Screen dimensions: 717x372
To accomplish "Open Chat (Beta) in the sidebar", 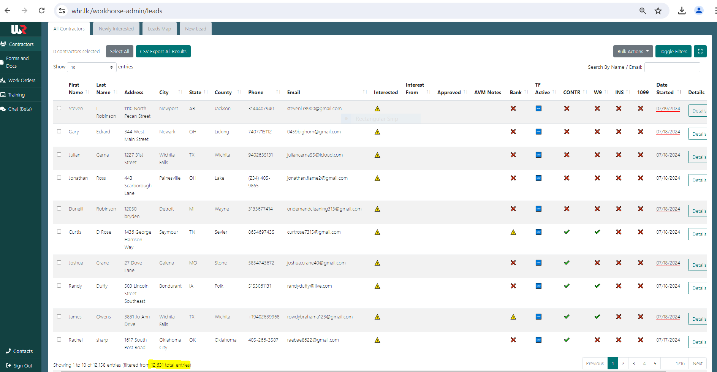I will point(21,109).
